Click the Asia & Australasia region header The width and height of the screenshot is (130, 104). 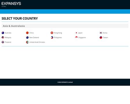tap(65, 26)
